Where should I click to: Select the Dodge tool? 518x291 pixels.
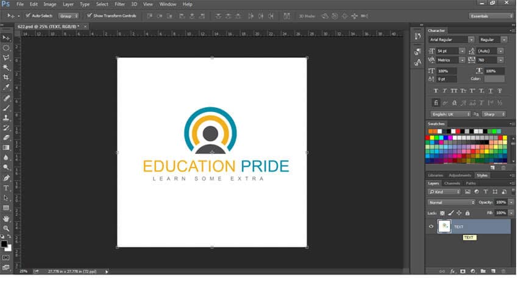click(6, 167)
